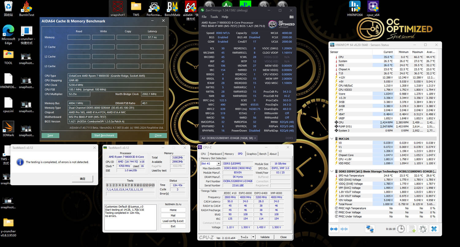Screen dimensions: 460x247
Task: Open the CPU-Z Slot #2 dropdown
Action: (218, 163)
